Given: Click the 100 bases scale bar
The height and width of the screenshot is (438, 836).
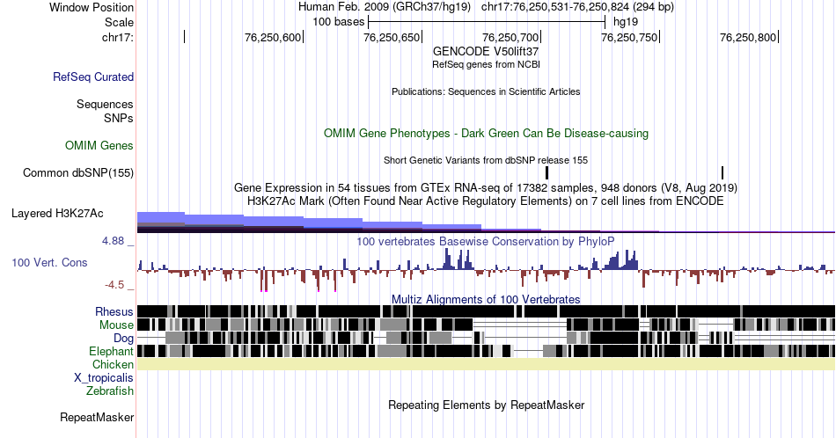Looking at the screenshot, I should pyautogui.click(x=487, y=22).
